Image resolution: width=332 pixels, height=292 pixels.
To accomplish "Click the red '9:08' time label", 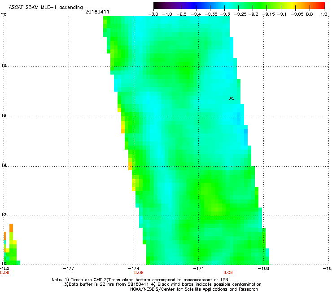I will 4,273.
